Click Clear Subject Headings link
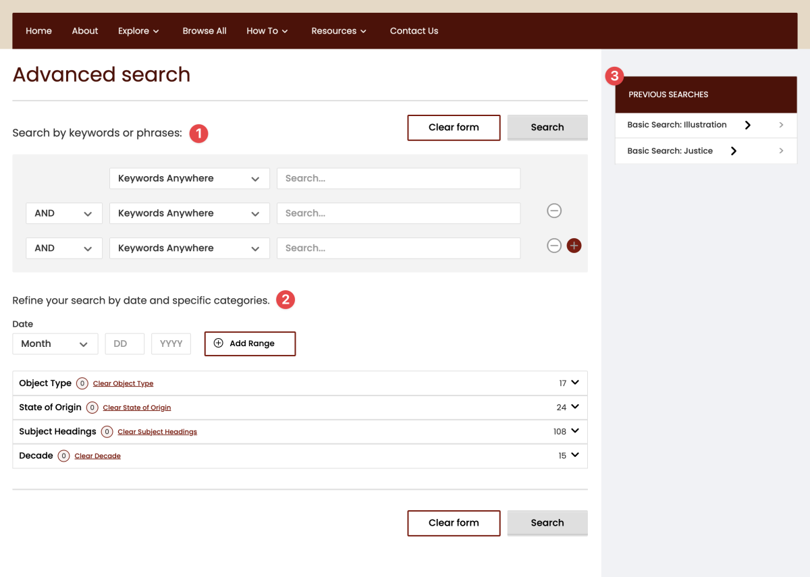The width and height of the screenshot is (810, 577). coord(157,433)
